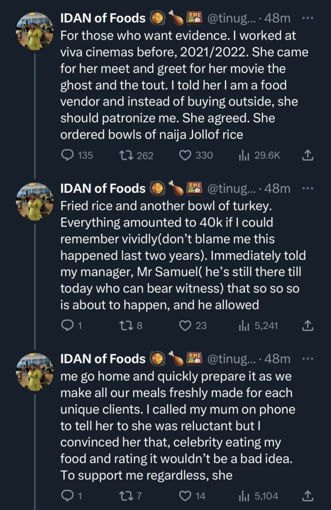The width and height of the screenshot is (331, 510).
Task: Click the @tinug handle on the third tweet
Action: coord(232,359)
